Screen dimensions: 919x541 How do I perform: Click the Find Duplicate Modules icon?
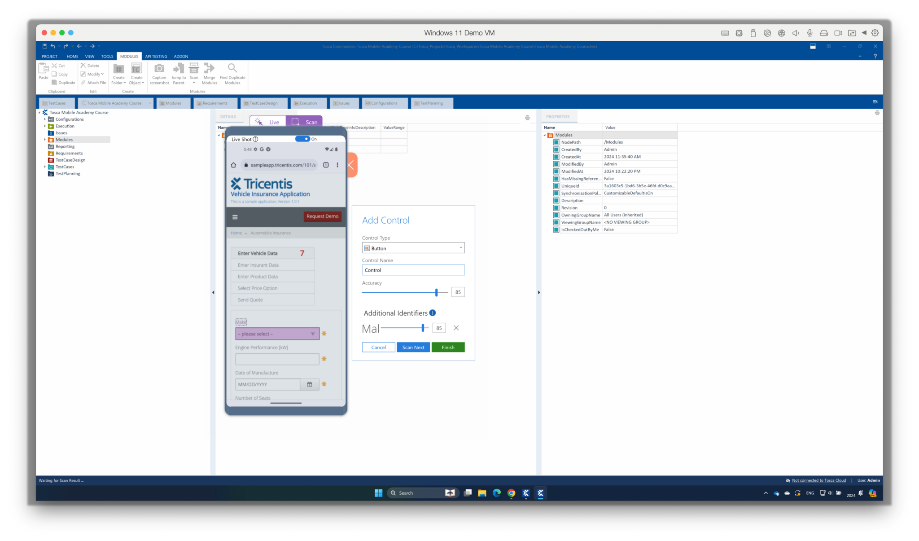232,69
